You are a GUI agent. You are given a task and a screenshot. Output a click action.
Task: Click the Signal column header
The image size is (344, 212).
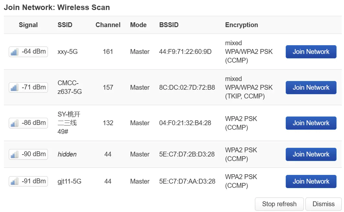[28, 25]
